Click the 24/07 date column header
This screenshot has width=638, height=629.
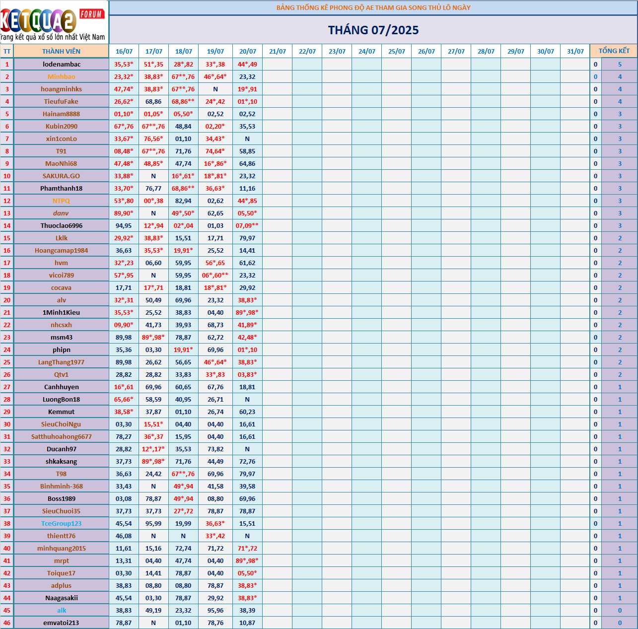point(366,51)
